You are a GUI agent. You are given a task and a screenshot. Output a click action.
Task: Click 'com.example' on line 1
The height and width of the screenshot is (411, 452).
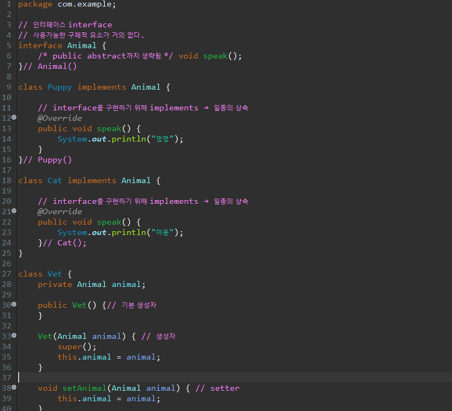85,5
